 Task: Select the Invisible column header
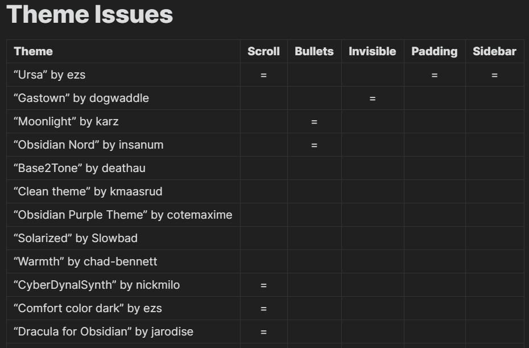click(x=373, y=51)
